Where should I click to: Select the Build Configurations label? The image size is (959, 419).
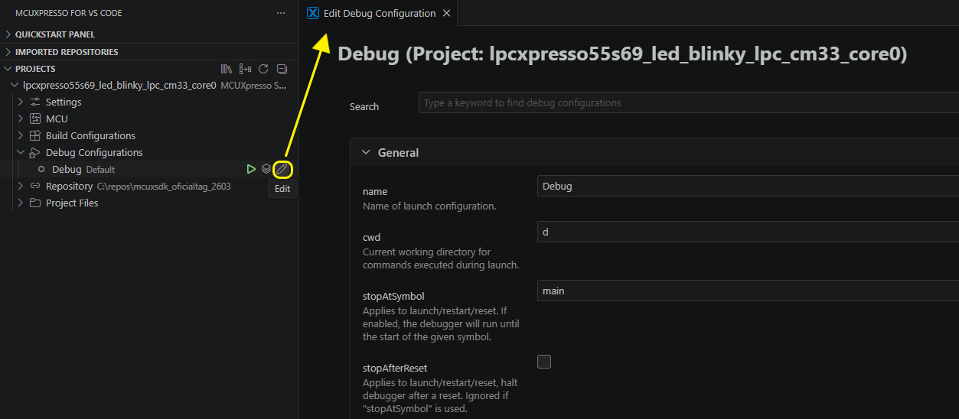click(x=90, y=135)
